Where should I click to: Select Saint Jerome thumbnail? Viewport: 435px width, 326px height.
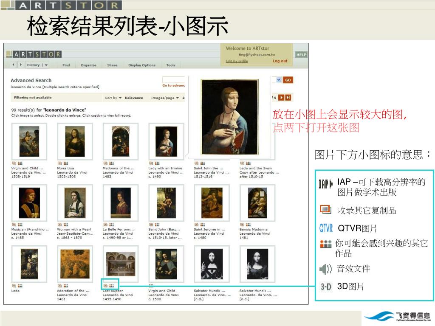(x=212, y=203)
